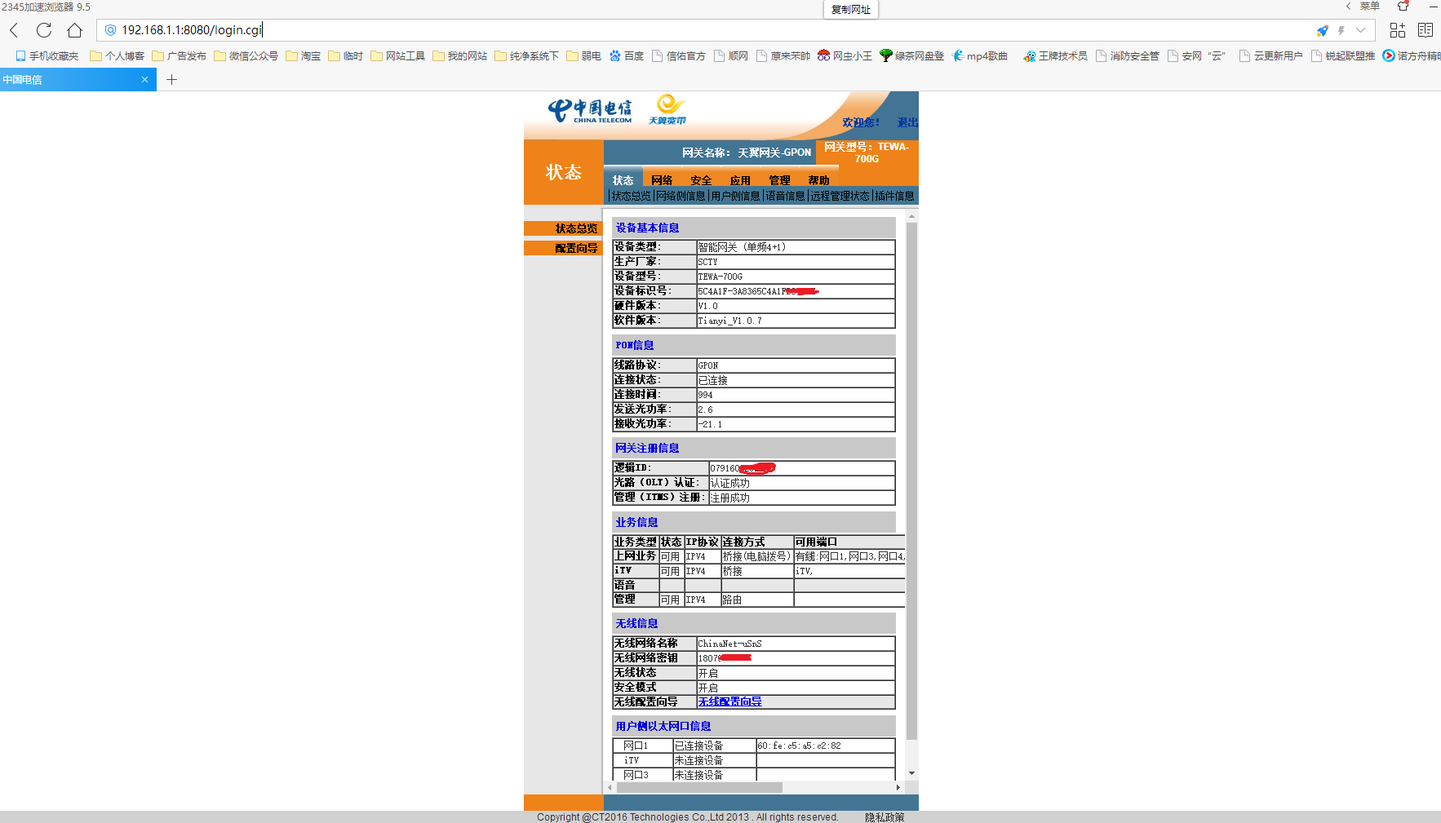Open the skin shirt icon in title bar
This screenshot has width=1441, height=823.
[x=1403, y=7]
